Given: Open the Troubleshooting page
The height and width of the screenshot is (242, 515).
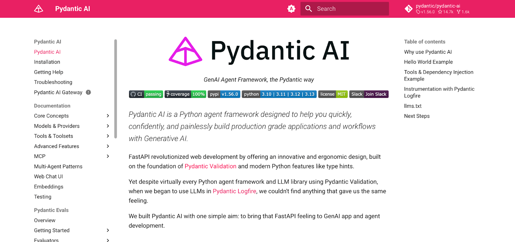Looking at the screenshot, I should 53,82.
